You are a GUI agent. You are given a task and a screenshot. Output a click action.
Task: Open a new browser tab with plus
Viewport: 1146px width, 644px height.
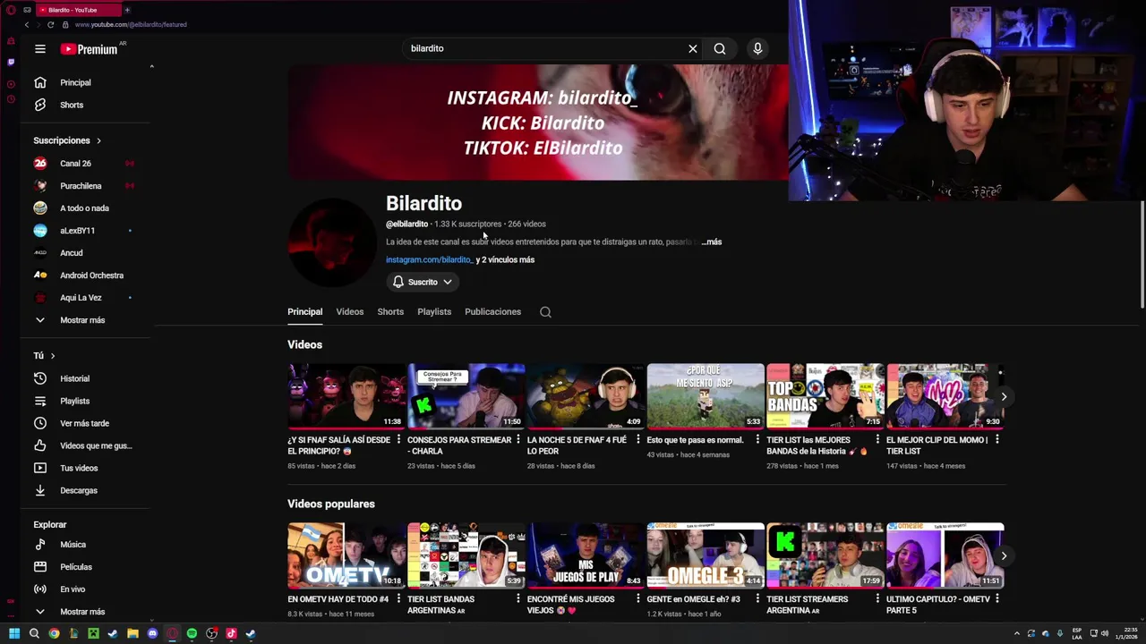[x=127, y=10]
